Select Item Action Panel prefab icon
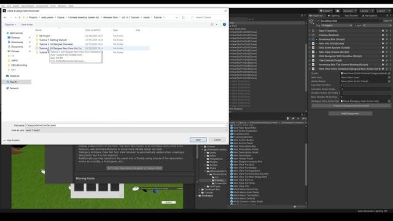Screen dimensions: 393x221 tap(232, 143)
